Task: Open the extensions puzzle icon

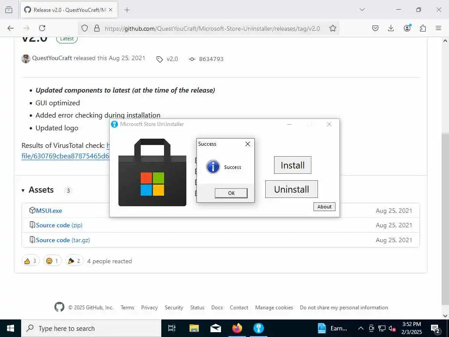Action: point(423,28)
